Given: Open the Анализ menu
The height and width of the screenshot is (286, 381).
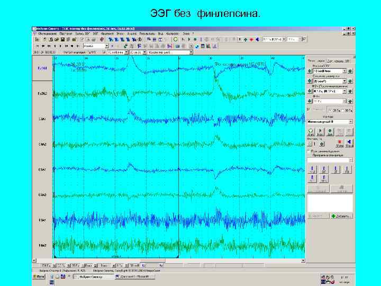Looking at the screenshot, I should click(131, 33).
